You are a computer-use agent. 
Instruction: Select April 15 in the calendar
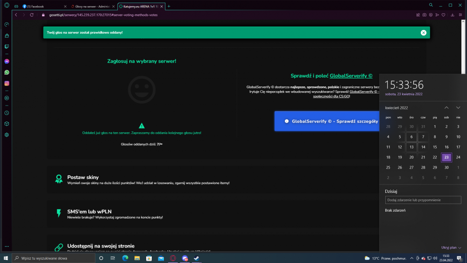435,147
